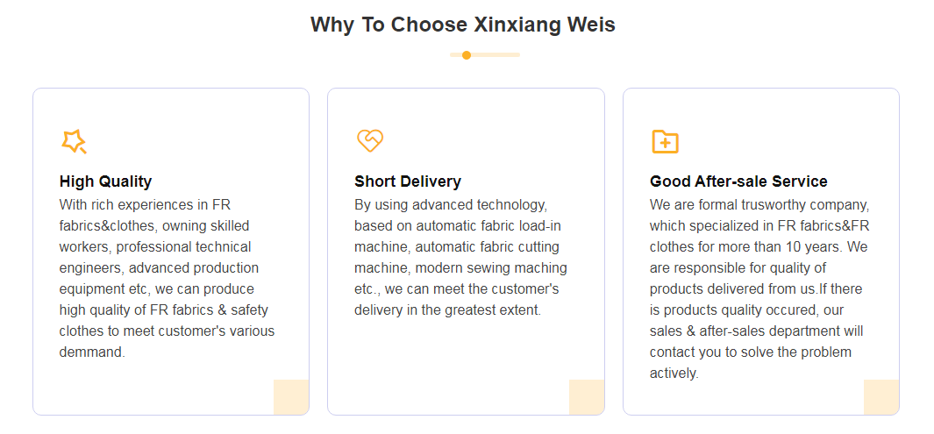Select the Short Delivery heading

407,181
